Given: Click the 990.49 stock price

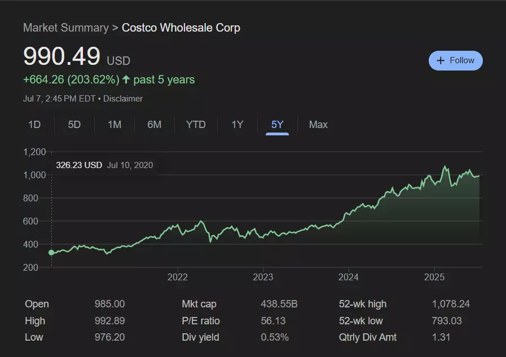Looking at the screenshot, I should [x=62, y=56].
